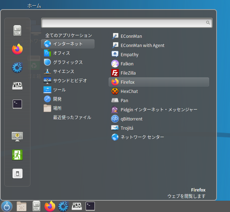Launch HexChat
The width and height of the screenshot is (230, 212).
pos(159,91)
